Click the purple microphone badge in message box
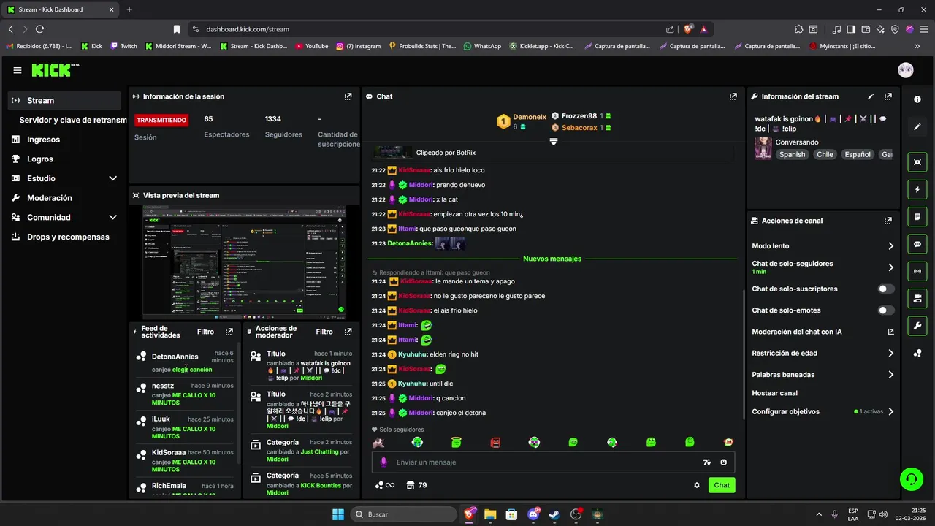The height and width of the screenshot is (526, 935). click(x=383, y=462)
